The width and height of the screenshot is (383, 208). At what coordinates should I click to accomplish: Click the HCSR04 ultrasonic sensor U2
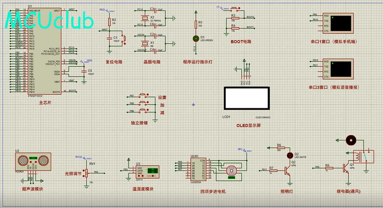(33, 162)
